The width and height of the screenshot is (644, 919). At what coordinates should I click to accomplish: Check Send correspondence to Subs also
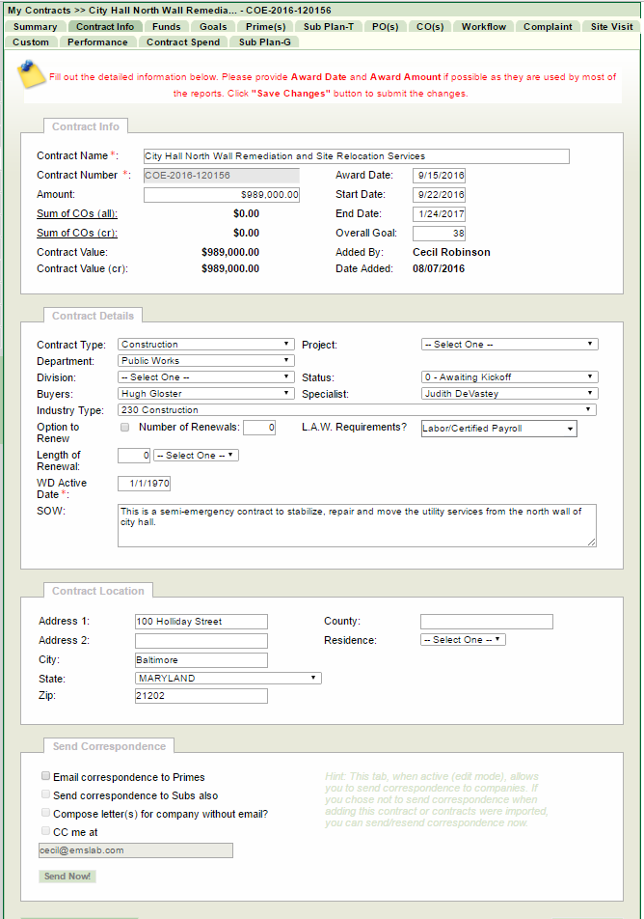tap(45, 794)
